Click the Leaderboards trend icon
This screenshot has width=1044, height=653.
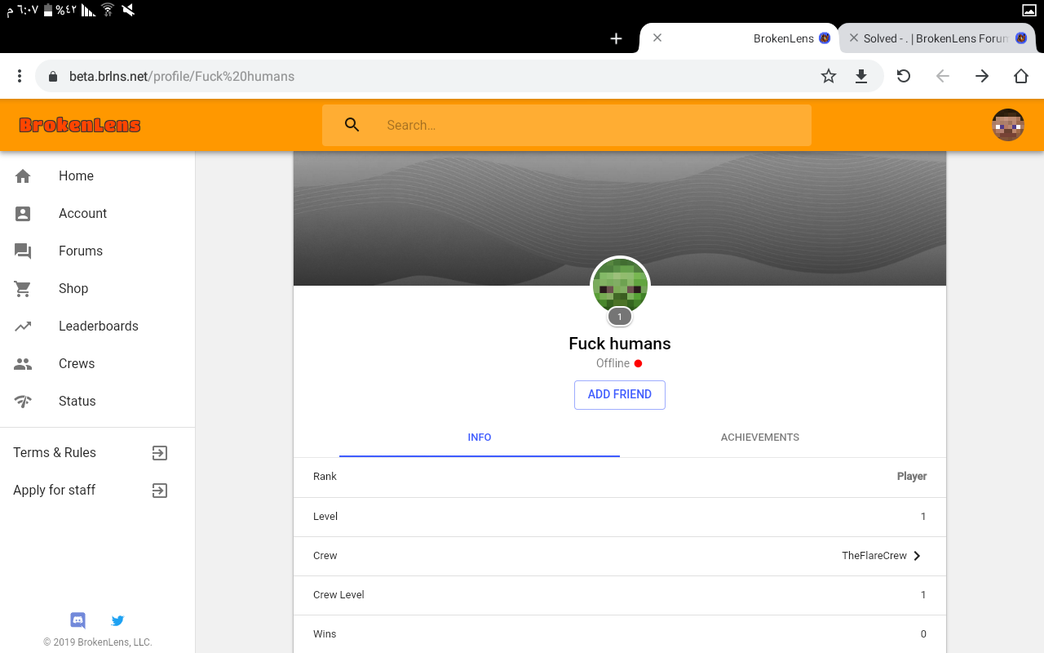point(23,326)
